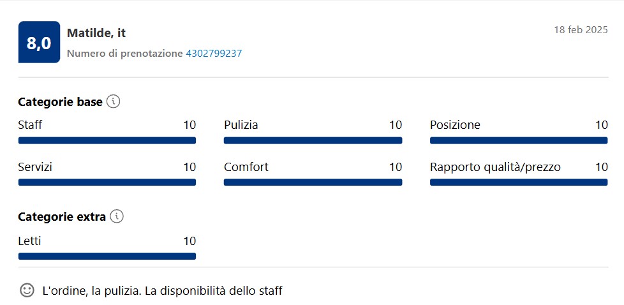The width and height of the screenshot is (624, 305).
Task: Click the Posizione rating bar
Action: point(519,140)
